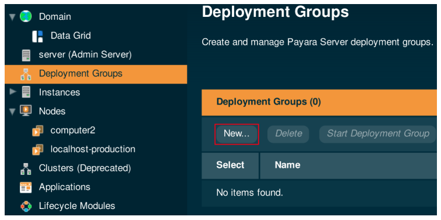Click the Start Deployment Group button
Viewport: 441px width, 220px height.
click(378, 134)
